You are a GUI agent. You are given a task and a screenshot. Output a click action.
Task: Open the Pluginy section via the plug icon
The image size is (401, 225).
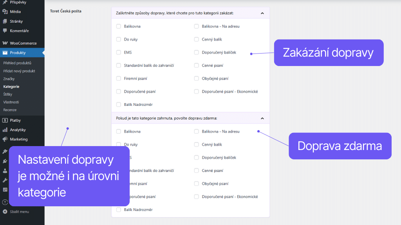5,161
